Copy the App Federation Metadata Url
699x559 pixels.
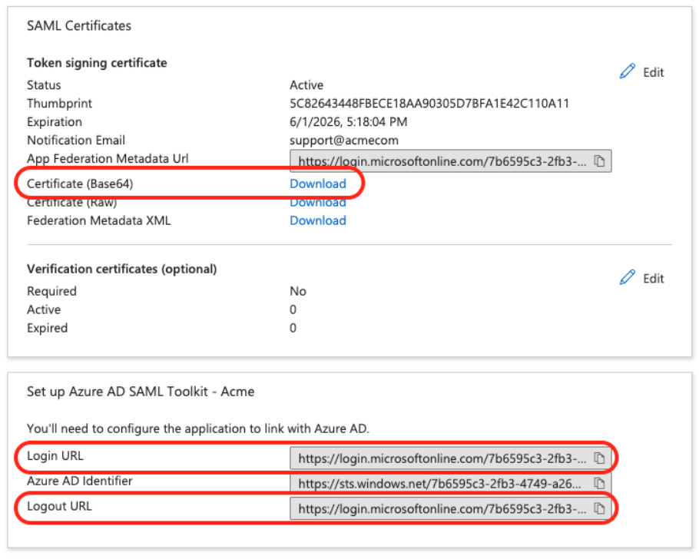tap(600, 161)
